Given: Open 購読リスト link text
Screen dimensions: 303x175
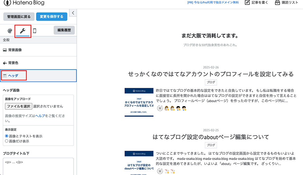Looking at the screenshot, I should (x=290, y=2).
